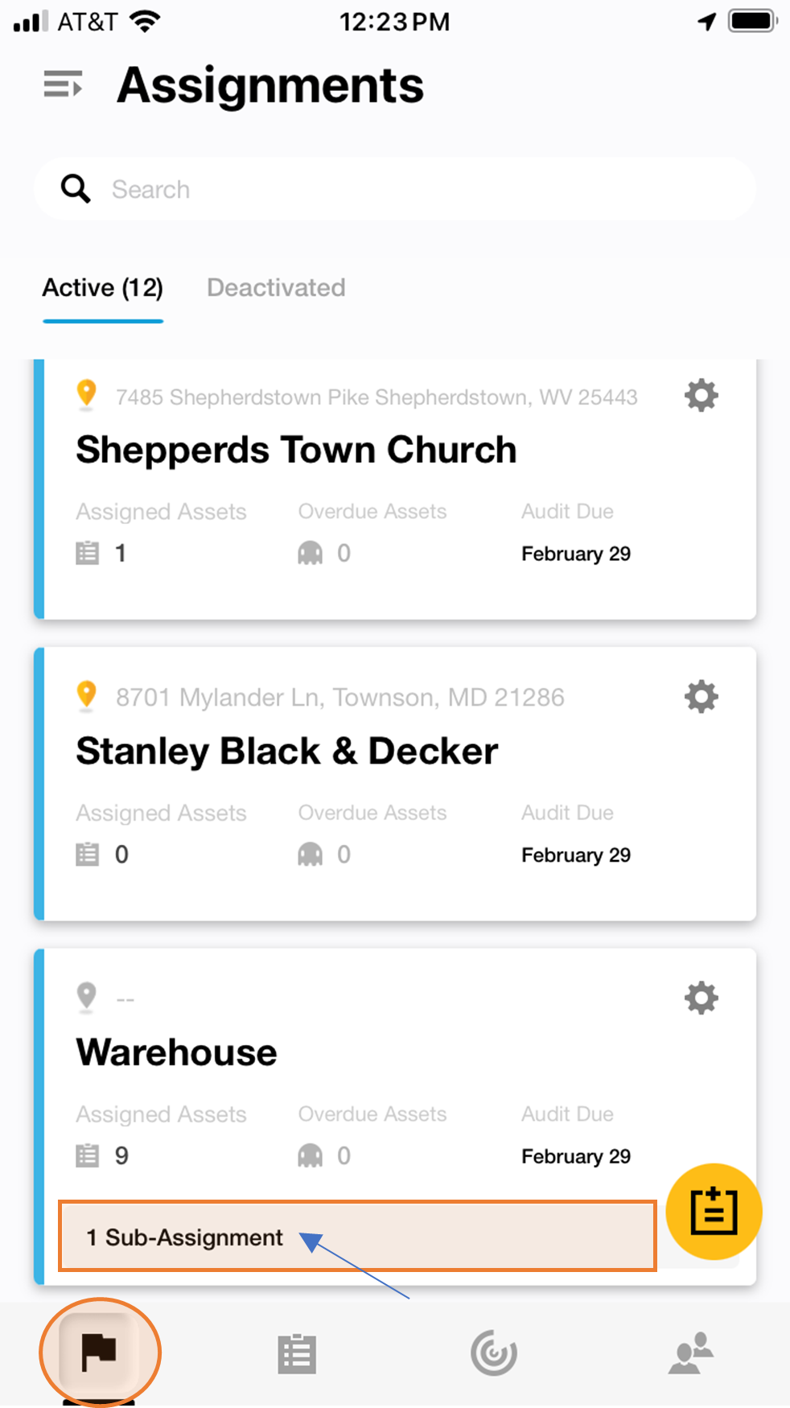
Task: Open the Shepperds Town Church title
Action: point(296,451)
